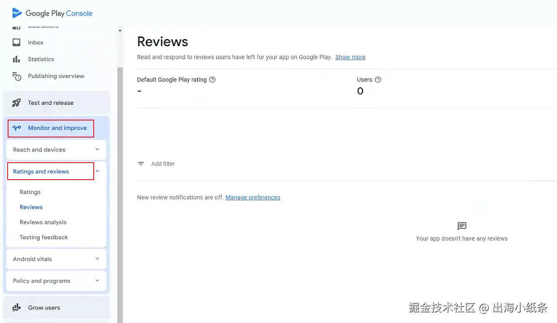Image resolution: width=557 pixels, height=323 pixels.
Task: Click help icon beside Default Google Play rating
Action: tap(213, 80)
